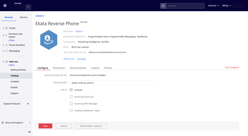
Task: Open Publish in the sidebar
Action: pos(14,87)
